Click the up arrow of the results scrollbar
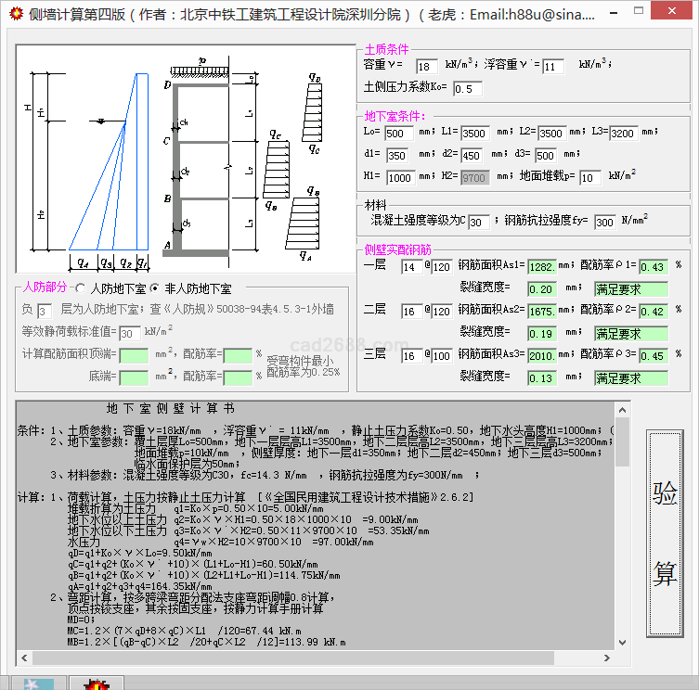 pyautogui.click(x=622, y=408)
